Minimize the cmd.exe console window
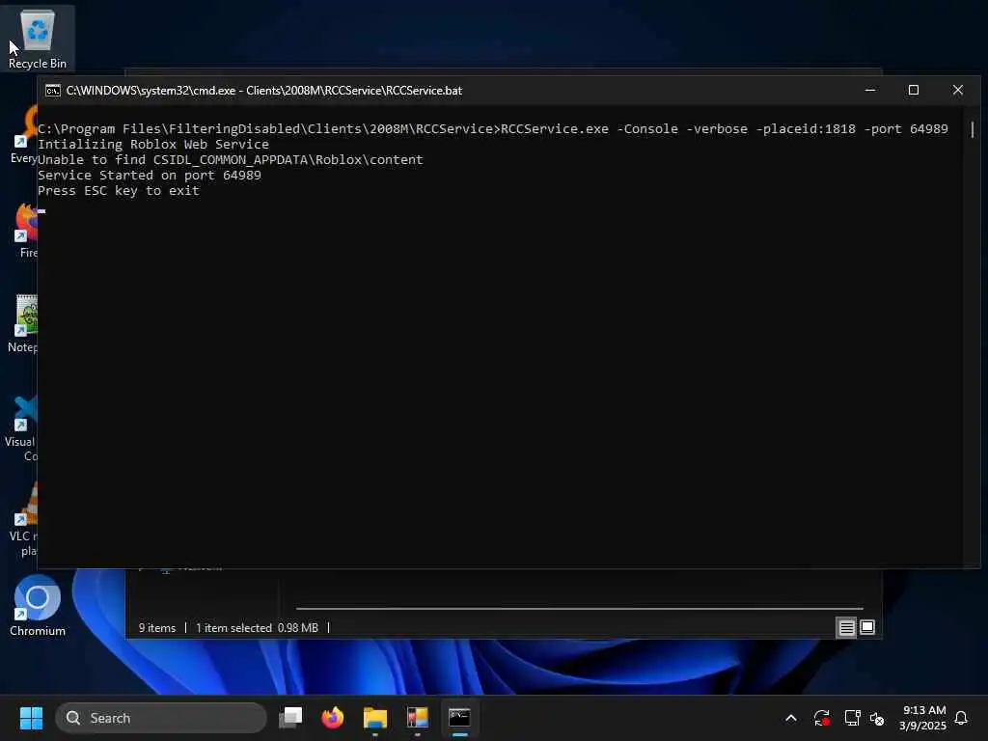This screenshot has width=988, height=741. [x=870, y=90]
